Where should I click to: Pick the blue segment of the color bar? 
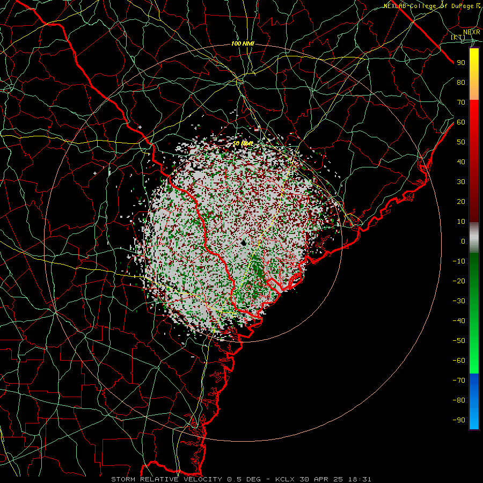point(474,401)
